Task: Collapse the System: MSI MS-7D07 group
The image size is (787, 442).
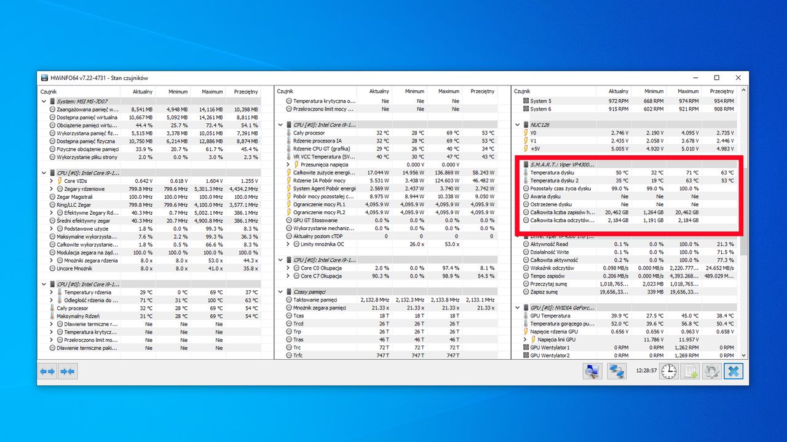Action: click(x=44, y=101)
